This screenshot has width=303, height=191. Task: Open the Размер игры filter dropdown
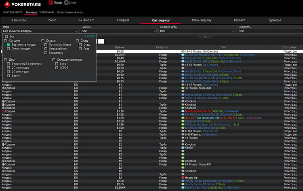pyautogui.click(x=197, y=31)
